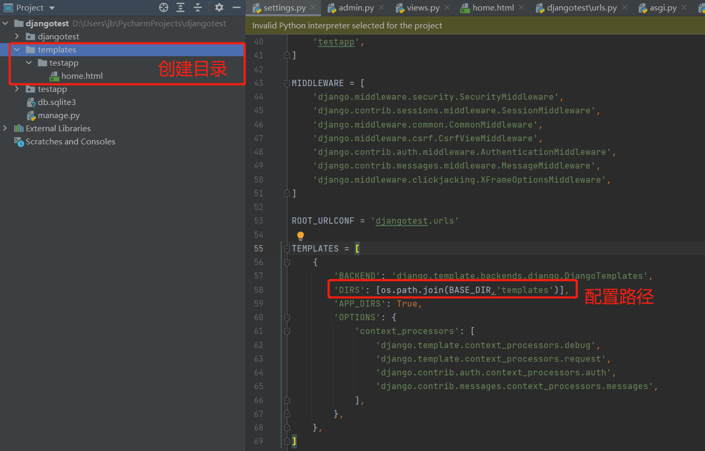This screenshot has height=451, width=705.
Task: Close the views.py tab
Action: coord(447,8)
